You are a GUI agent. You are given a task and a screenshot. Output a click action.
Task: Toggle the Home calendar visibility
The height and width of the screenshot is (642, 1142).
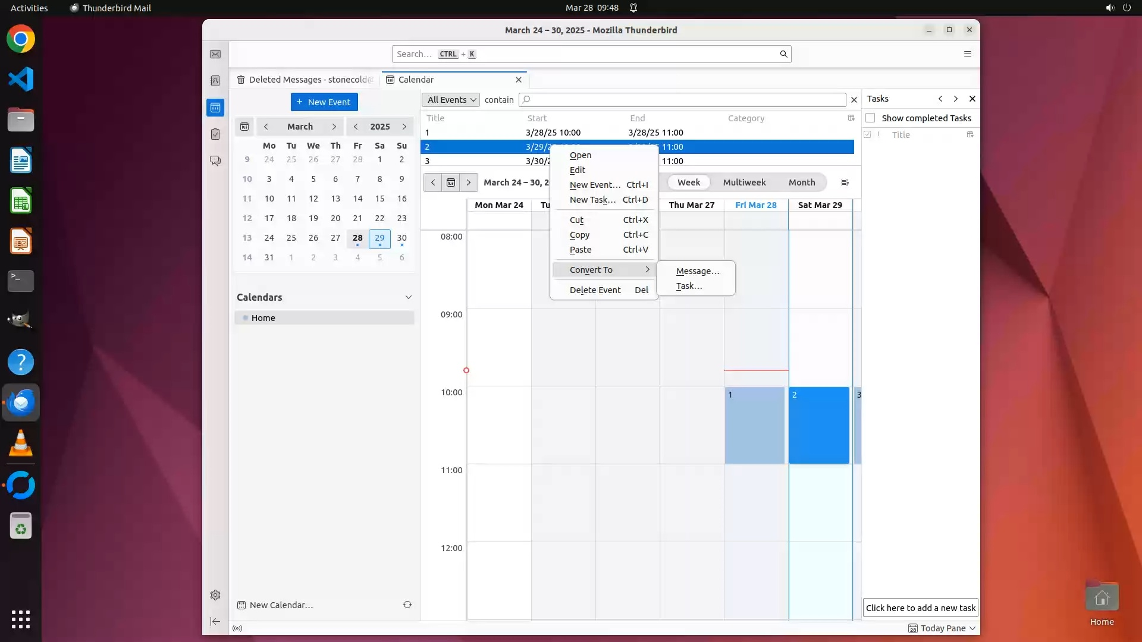click(245, 318)
